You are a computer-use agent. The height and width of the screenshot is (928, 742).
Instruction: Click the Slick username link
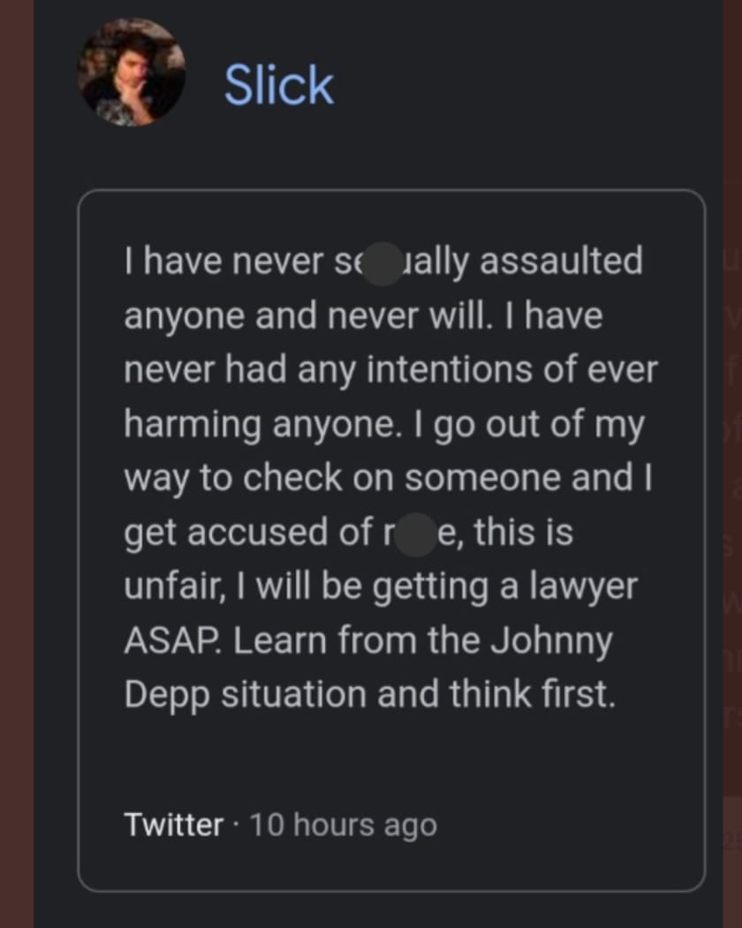coord(278,84)
